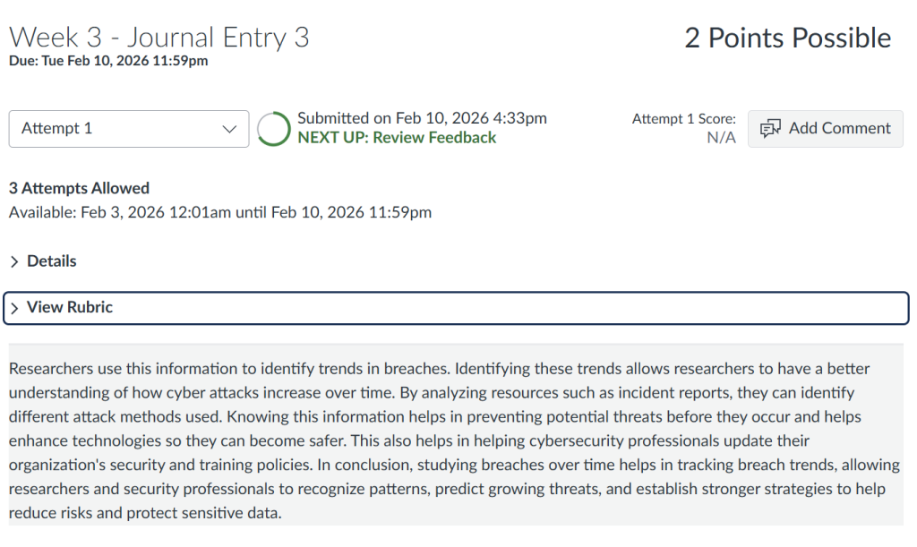The image size is (917, 547).
Task: Click the Week 3 - Journal Entry 3 title
Action: coord(159,38)
